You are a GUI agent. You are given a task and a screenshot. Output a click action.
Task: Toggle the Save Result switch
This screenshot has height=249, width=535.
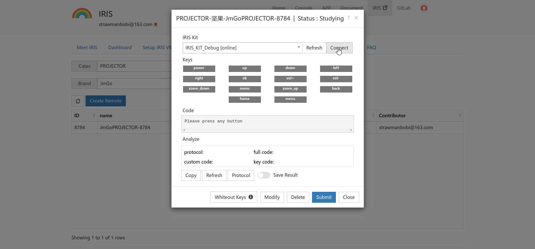point(263,175)
